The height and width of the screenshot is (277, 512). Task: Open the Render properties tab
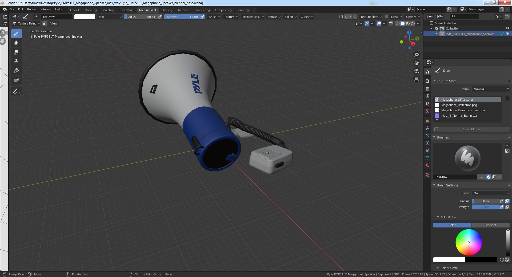(x=427, y=81)
